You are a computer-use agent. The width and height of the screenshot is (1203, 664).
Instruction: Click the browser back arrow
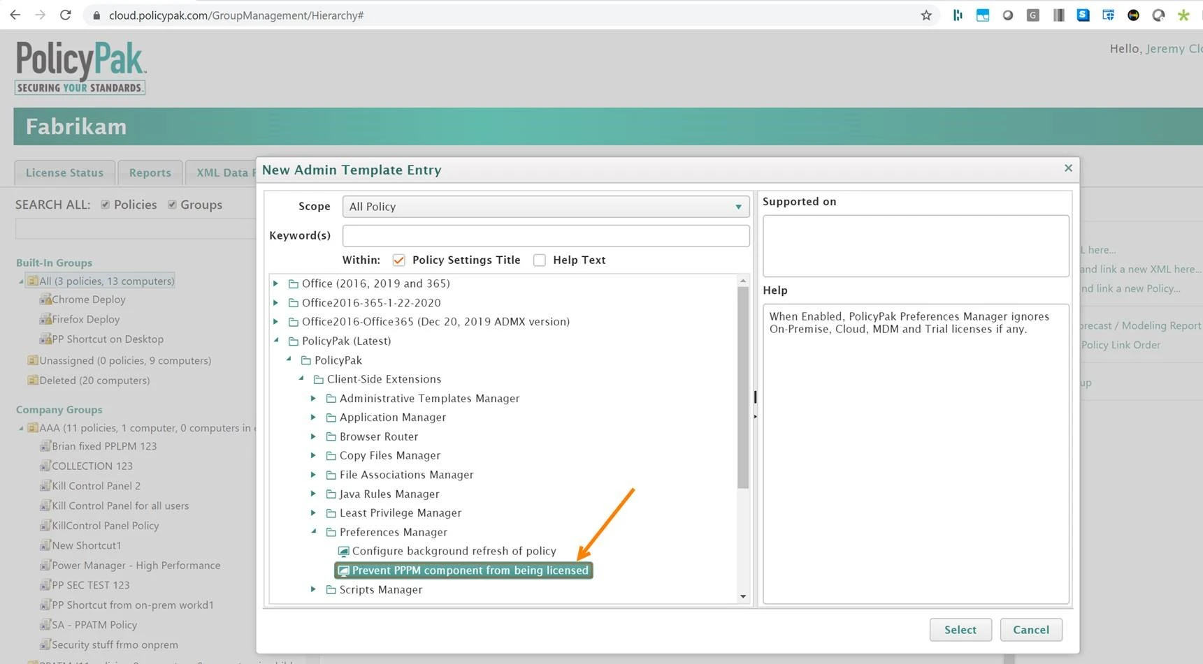[x=15, y=15]
